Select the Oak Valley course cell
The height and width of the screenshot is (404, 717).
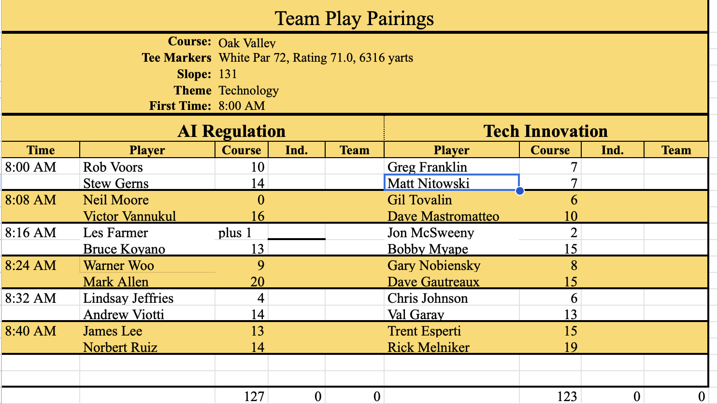[x=247, y=43]
